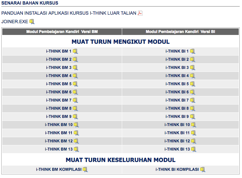Click the i-THINK BI 10 text label
242x178 pixels.
(177, 125)
